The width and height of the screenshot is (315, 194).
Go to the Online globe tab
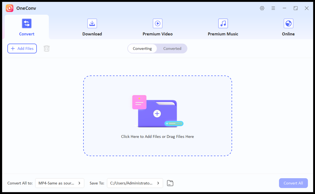(x=288, y=27)
